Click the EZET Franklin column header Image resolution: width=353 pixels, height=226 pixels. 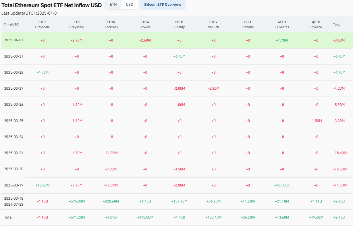tap(248, 24)
